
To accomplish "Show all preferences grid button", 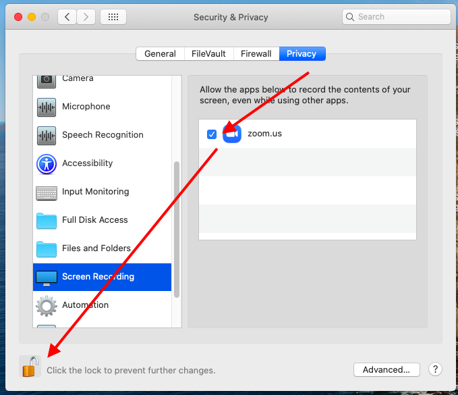I will click(113, 17).
